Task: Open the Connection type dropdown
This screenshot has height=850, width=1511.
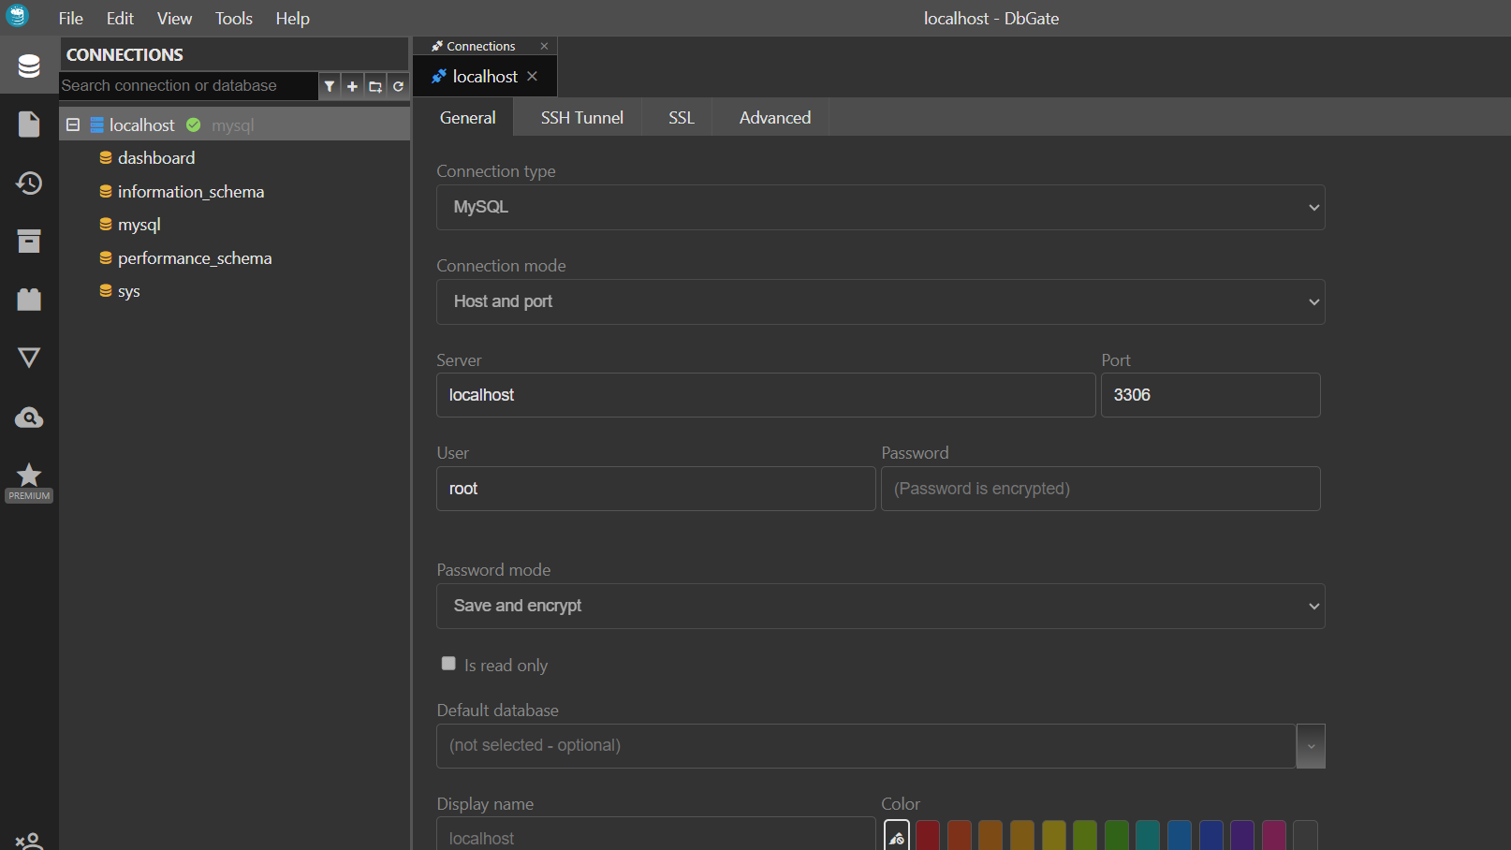Action: coord(880,208)
